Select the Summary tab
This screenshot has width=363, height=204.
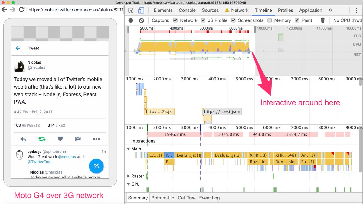coord(138,198)
